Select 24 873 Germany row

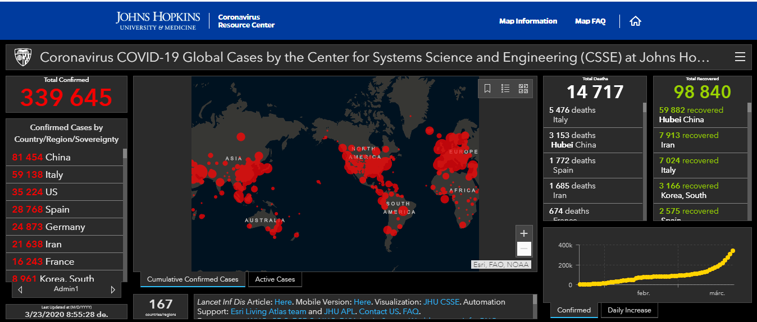tap(65, 227)
